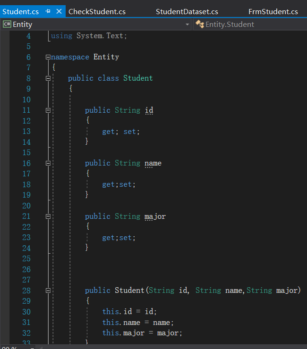Screen dimensions: 307x349
Task: Click 'get; set;' on line 13
Action: click(121, 132)
